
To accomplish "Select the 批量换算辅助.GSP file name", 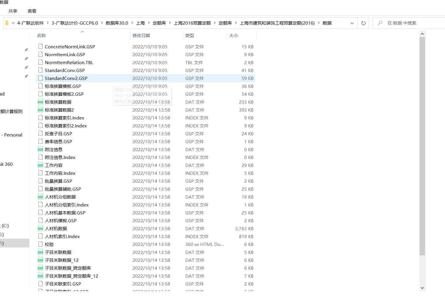I will [x=63, y=189].
